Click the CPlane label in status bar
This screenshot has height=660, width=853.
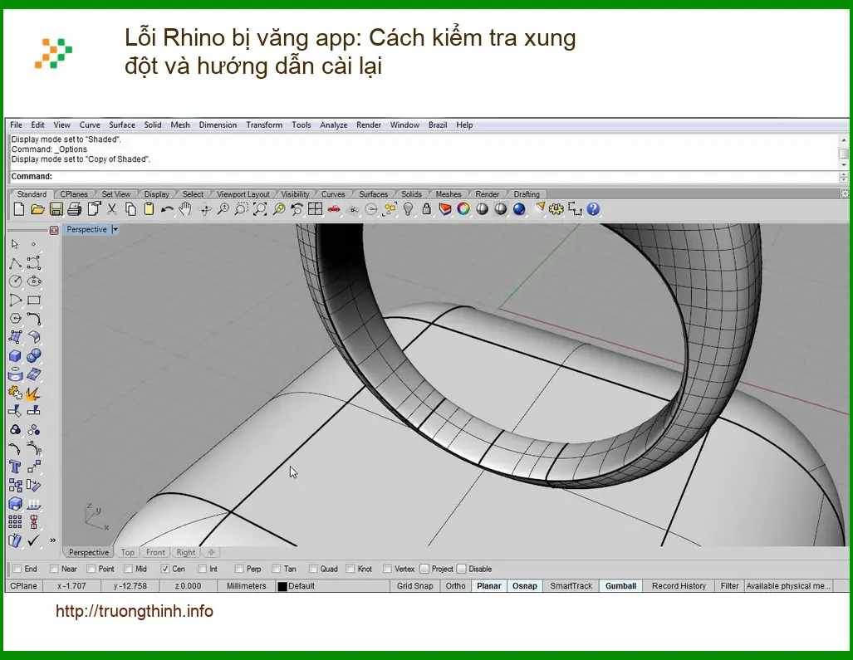pos(24,586)
